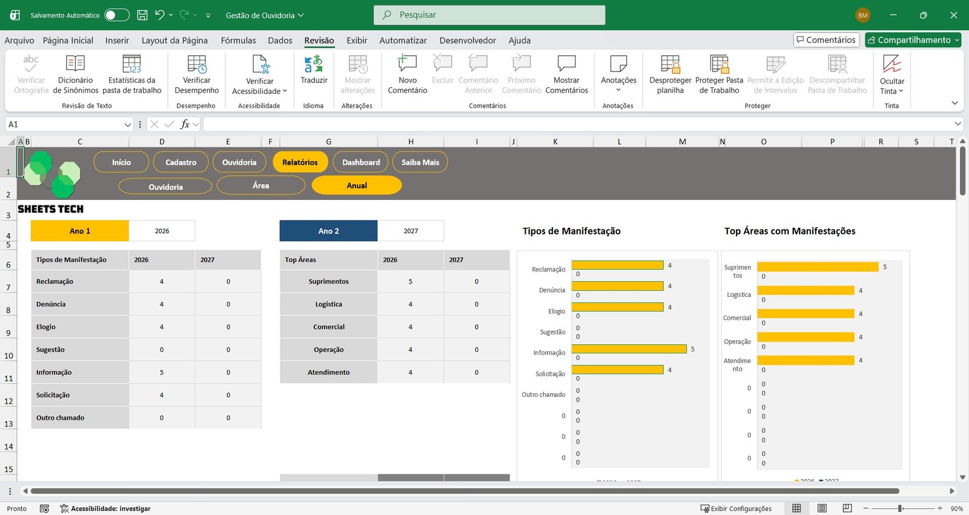969x515 pixels.
Task: Switch to Page Layout view in status bar
Action: pyautogui.click(x=822, y=508)
